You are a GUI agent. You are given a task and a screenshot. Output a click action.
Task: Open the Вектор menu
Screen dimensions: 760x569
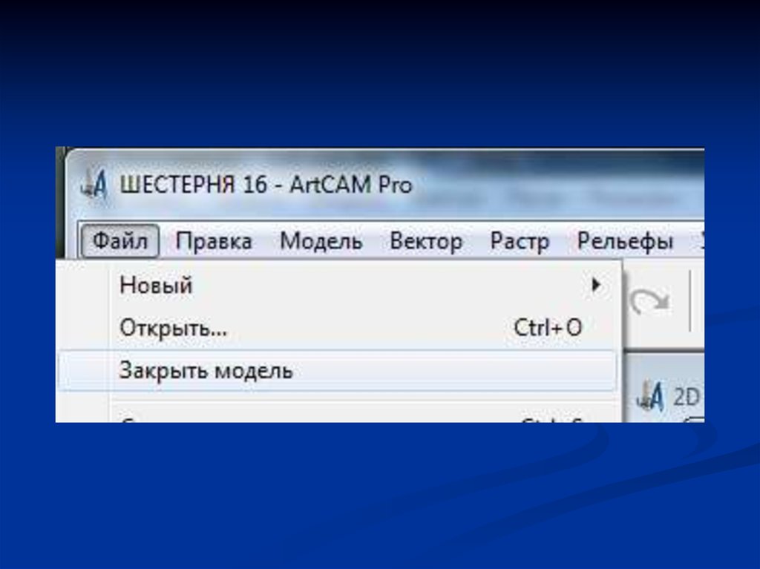point(426,241)
